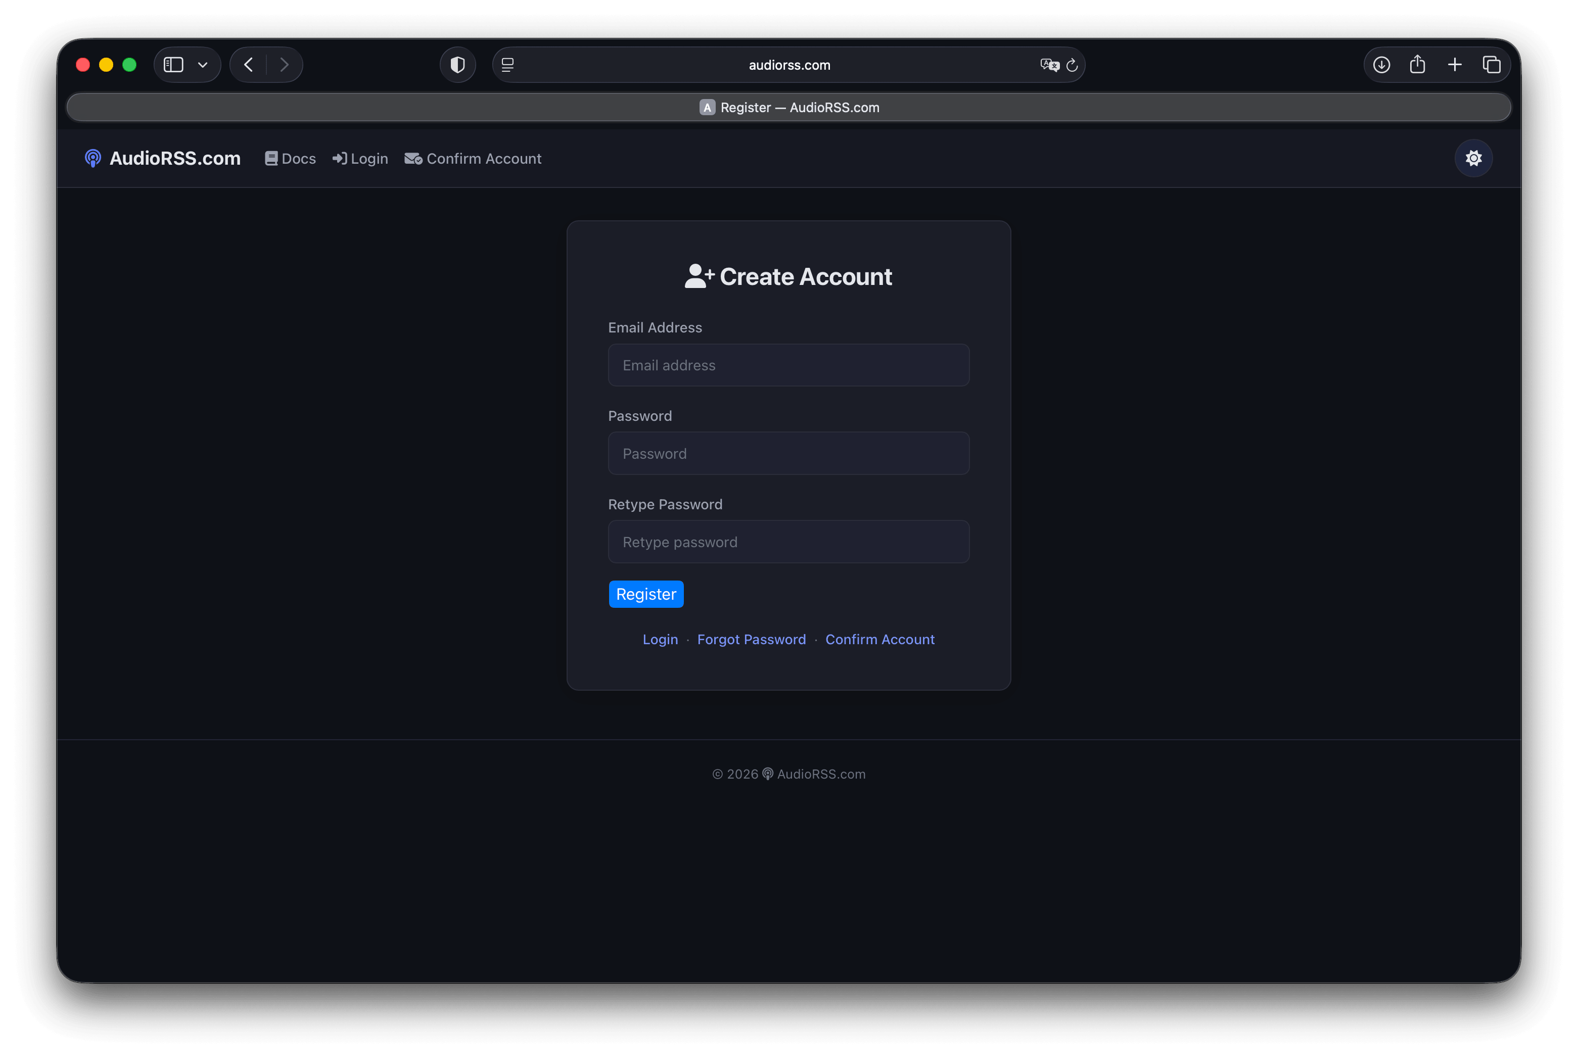Open the sidebar options chevron dropdown
Image resolution: width=1578 pixels, height=1058 pixels.
coord(203,65)
